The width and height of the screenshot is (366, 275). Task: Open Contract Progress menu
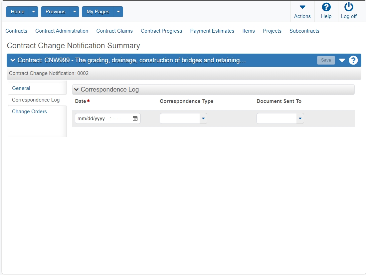coord(161,31)
